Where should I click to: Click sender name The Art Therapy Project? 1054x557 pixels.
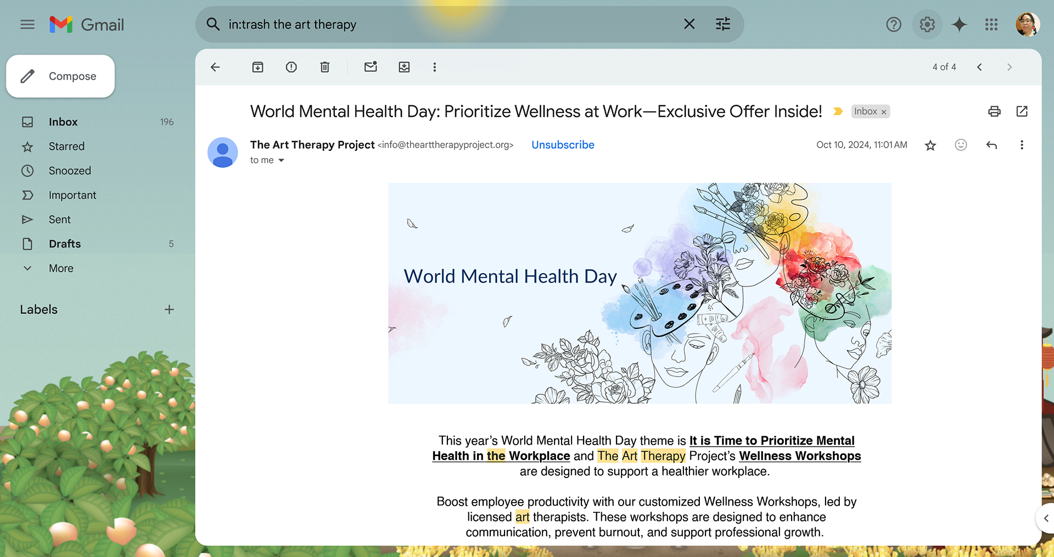point(312,145)
